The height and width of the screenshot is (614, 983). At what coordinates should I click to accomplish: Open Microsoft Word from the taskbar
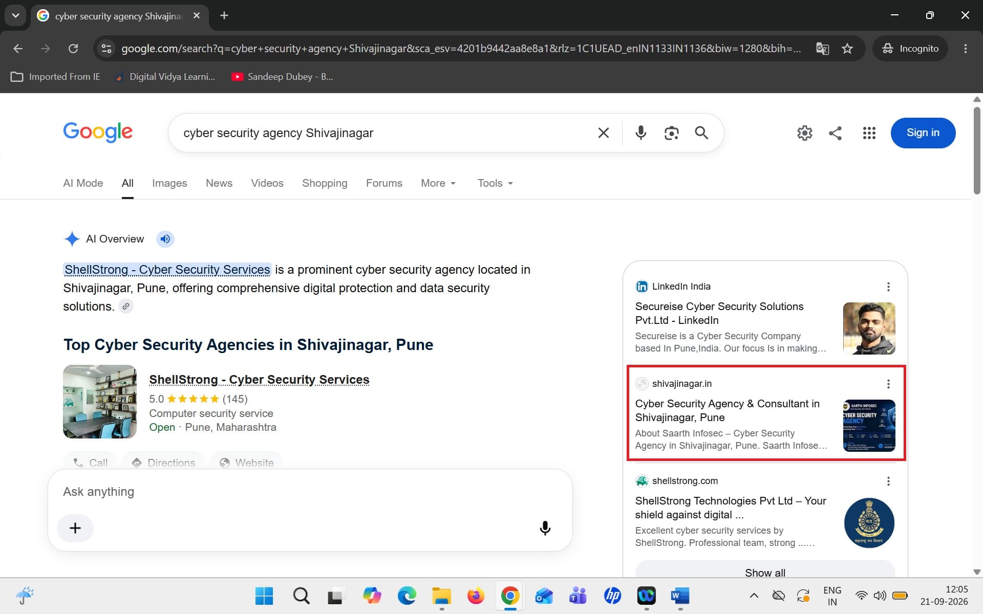[680, 596]
